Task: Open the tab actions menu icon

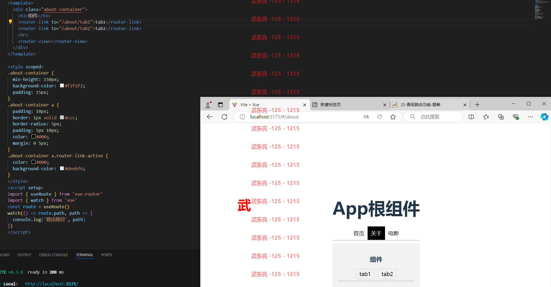Action: [x=220, y=105]
